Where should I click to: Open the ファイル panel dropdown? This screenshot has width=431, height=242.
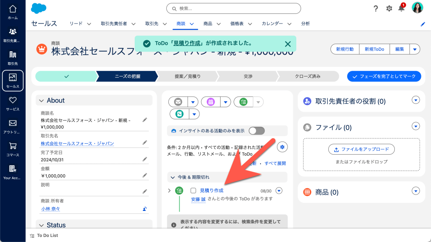tap(415, 126)
